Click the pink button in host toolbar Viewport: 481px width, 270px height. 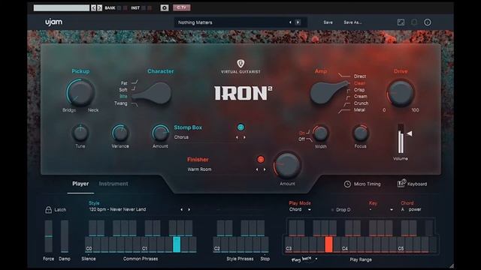(x=182, y=7)
